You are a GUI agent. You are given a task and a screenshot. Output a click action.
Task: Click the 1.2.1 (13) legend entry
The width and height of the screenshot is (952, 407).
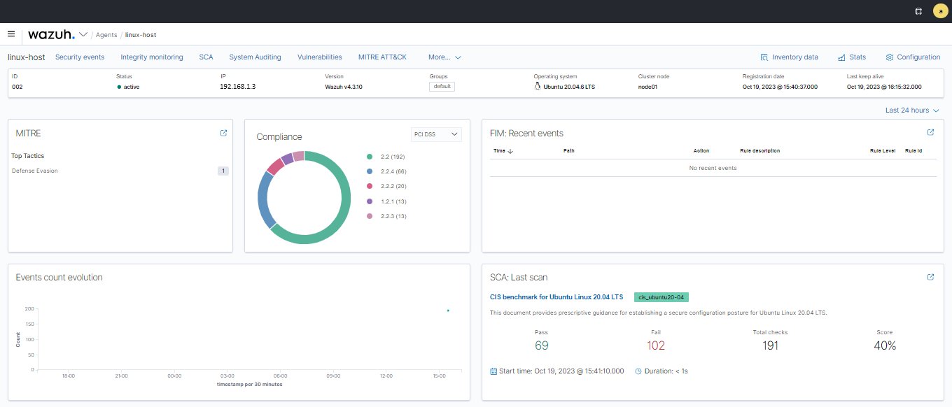click(386, 201)
